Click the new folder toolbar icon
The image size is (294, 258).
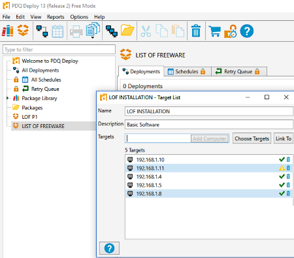click(127, 30)
